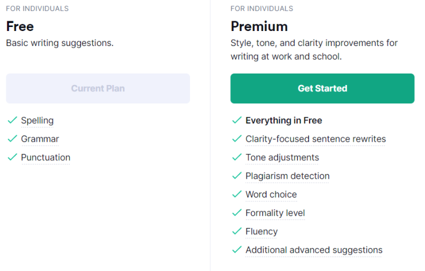Open the Spelling feature tooltip link

(x=37, y=121)
